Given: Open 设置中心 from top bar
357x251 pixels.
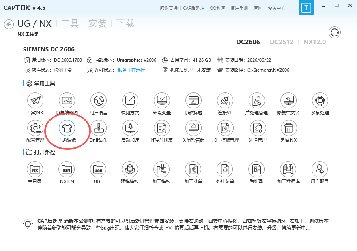Looking at the screenshot, I should pos(277,8).
